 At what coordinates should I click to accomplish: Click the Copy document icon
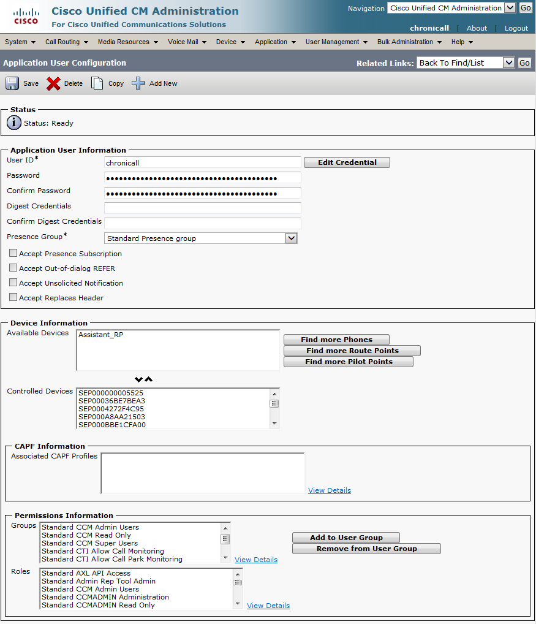(x=97, y=83)
